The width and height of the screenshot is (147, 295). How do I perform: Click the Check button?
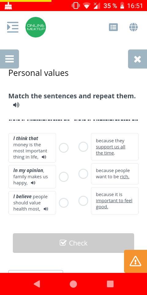pyautogui.click(x=73, y=243)
